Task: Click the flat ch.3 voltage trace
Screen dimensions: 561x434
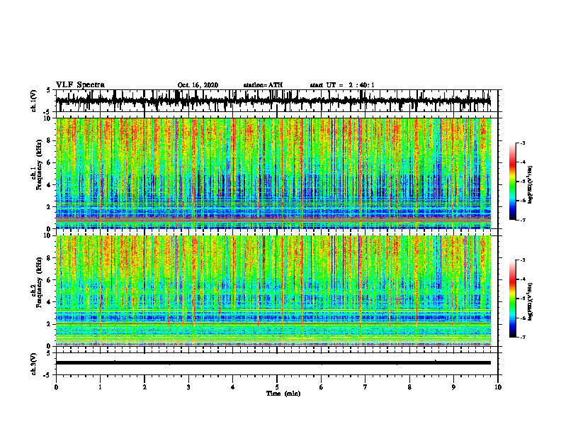Action: tap(273, 363)
